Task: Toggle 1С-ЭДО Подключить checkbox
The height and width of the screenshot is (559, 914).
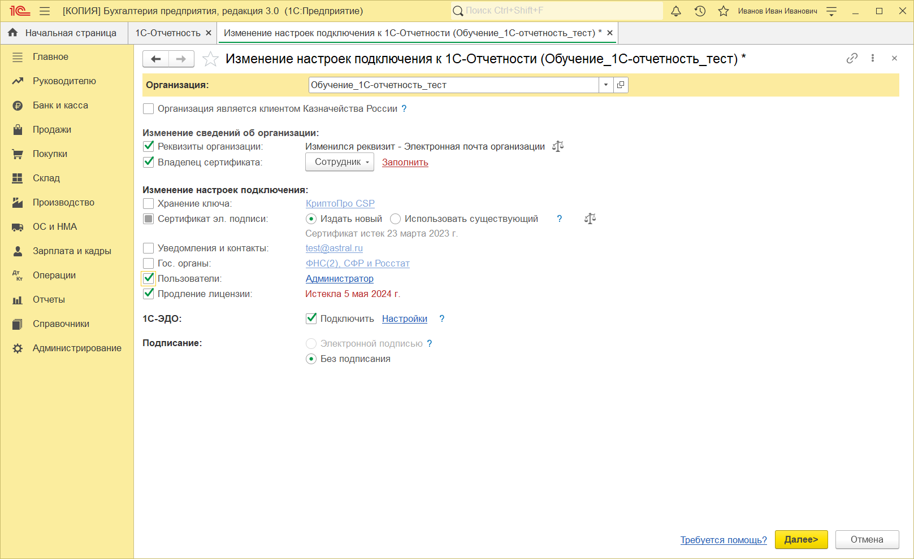Action: [311, 318]
